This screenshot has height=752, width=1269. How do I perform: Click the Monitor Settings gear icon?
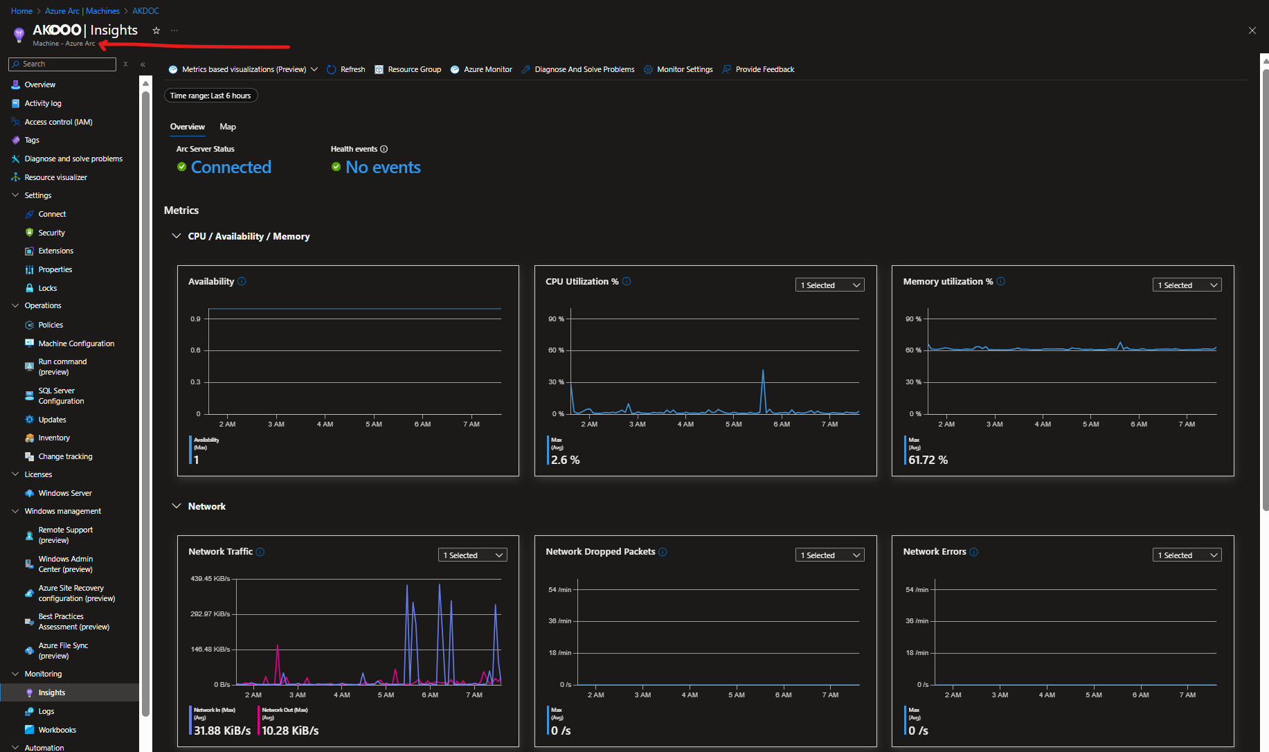click(648, 69)
